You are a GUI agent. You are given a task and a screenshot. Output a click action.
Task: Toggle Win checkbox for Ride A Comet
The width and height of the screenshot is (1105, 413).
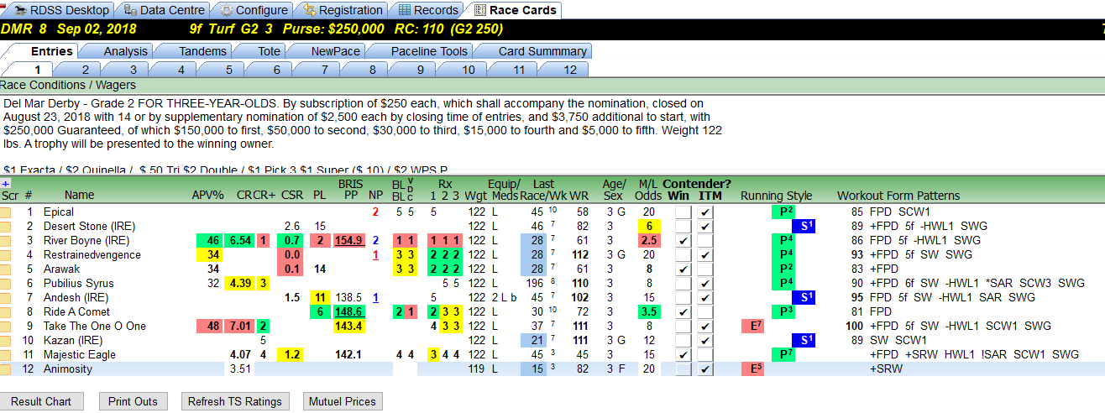pyautogui.click(x=683, y=312)
